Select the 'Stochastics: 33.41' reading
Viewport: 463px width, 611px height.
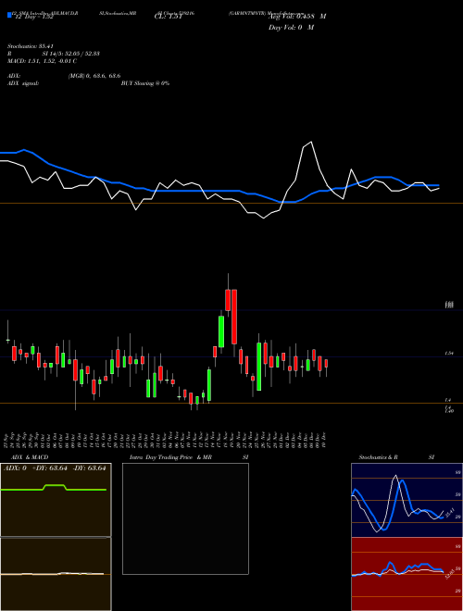[x=30, y=46]
